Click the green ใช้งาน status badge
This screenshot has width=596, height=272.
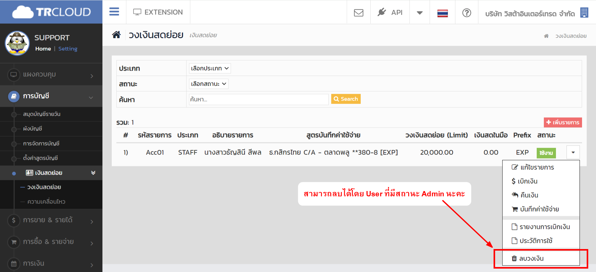click(x=546, y=153)
